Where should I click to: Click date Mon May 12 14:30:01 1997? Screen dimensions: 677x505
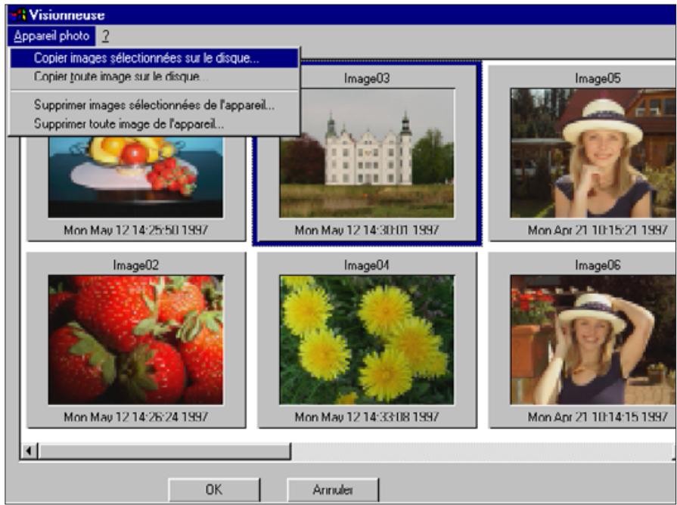tap(367, 230)
